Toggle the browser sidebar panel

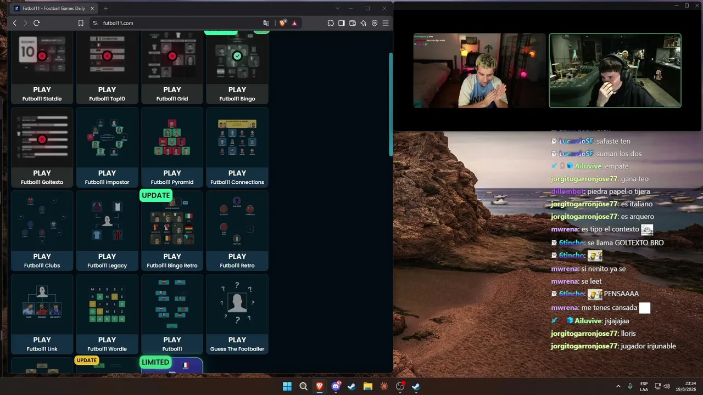pos(342,23)
